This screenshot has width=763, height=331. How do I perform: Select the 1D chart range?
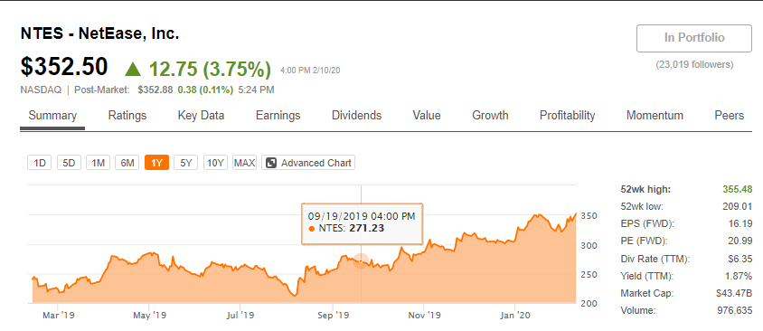pyautogui.click(x=40, y=163)
